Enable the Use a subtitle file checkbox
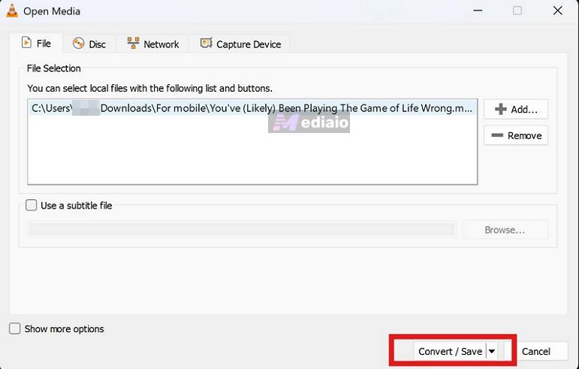579x369 pixels. click(x=31, y=205)
